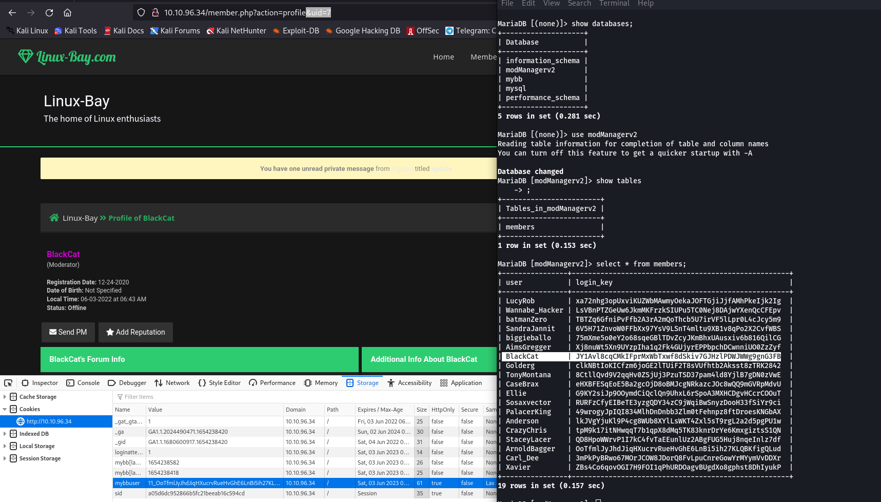Go back with the browser back arrow

[x=12, y=13]
